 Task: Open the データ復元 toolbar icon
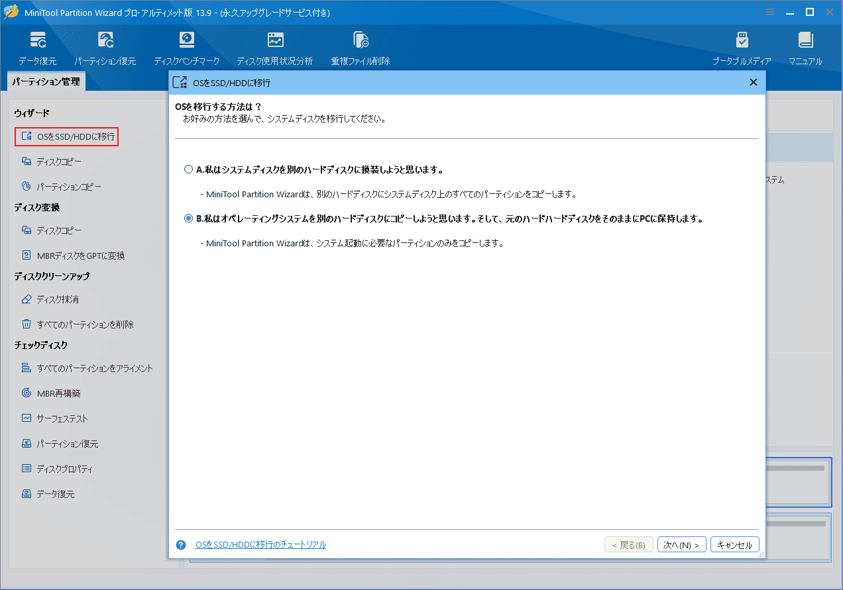(38, 40)
